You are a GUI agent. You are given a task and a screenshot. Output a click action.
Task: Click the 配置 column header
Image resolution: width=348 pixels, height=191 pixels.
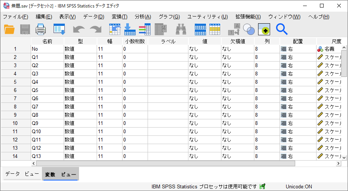point(298,41)
